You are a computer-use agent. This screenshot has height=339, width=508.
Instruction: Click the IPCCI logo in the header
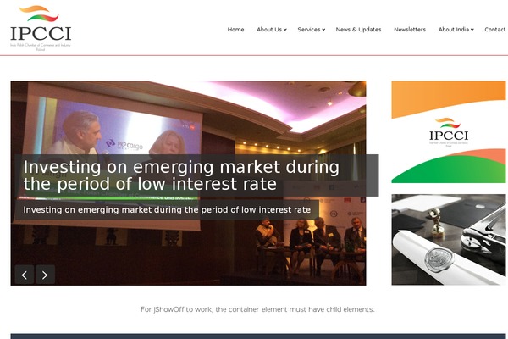tap(41, 28)
